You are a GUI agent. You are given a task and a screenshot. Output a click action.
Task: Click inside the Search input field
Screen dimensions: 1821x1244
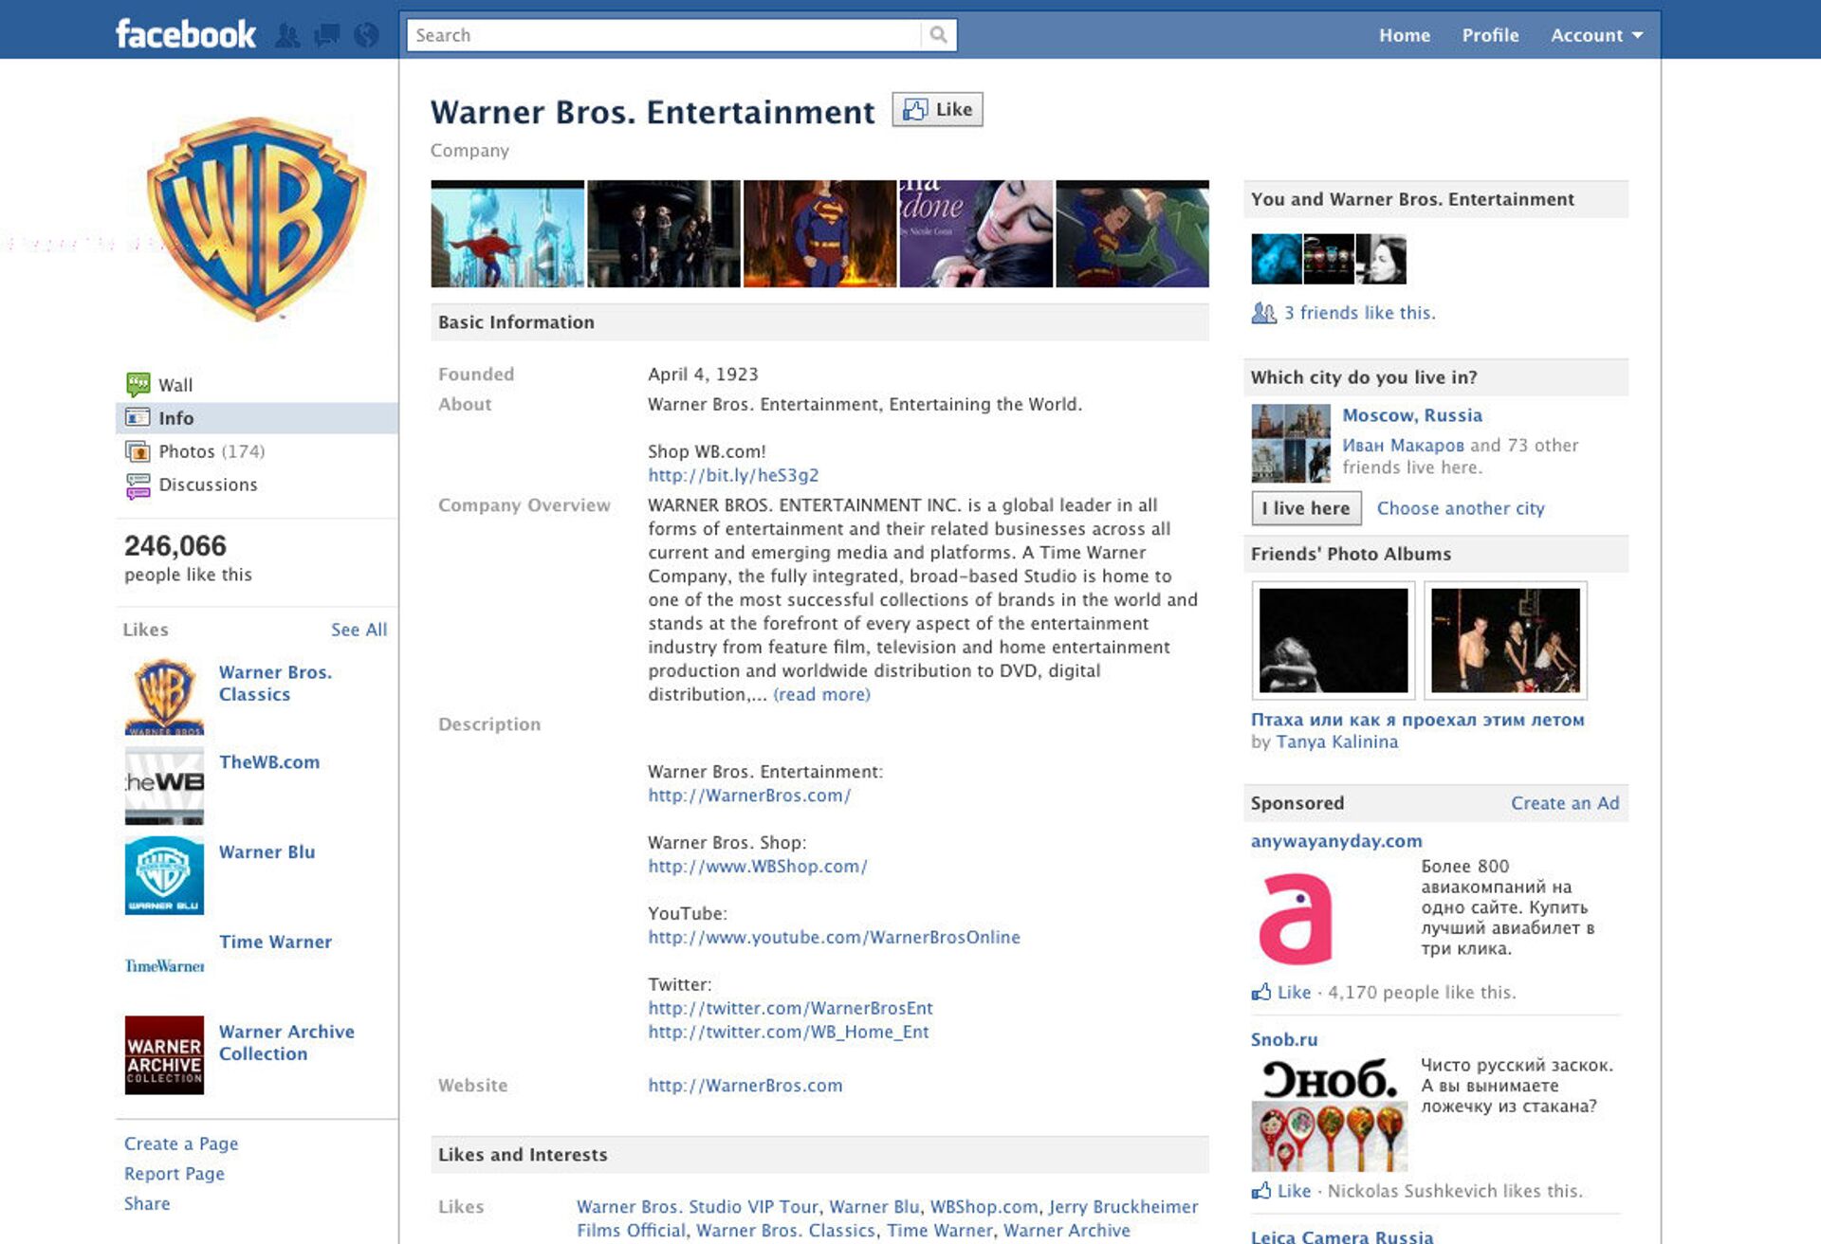(x=664, y=35)
